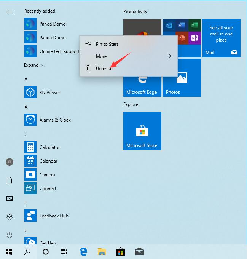Click the G letter index header
The width and height of the screenshot is (247, 259).
pos(26,230)
